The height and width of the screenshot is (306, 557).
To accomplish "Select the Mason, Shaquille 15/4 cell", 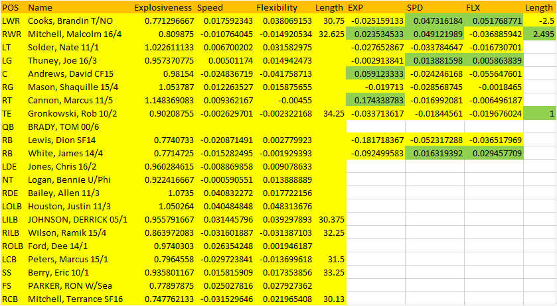I will [x=73, y=87].
